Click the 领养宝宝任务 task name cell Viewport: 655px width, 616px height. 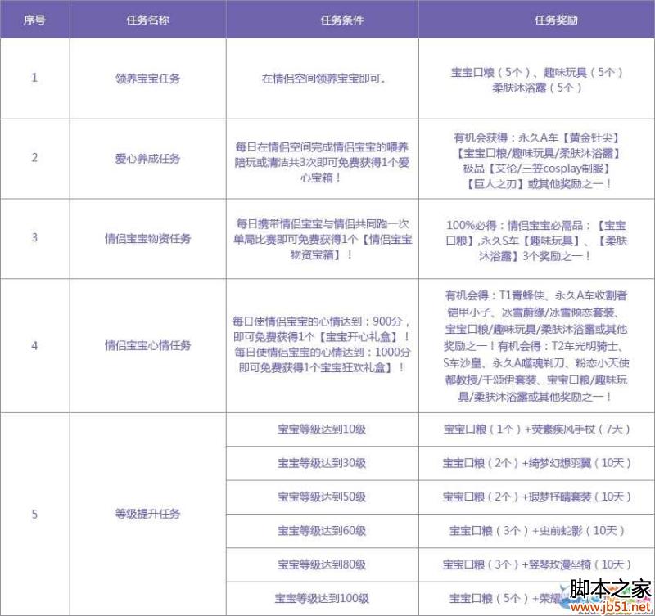click(147, 79)
